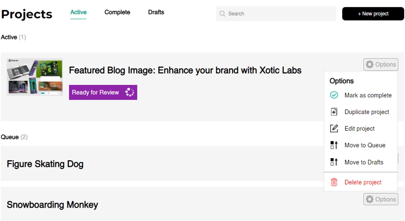Click the spinner icon on Ready for Review
405x221 pixels.
pyautogui.click(x=130, y=92)
